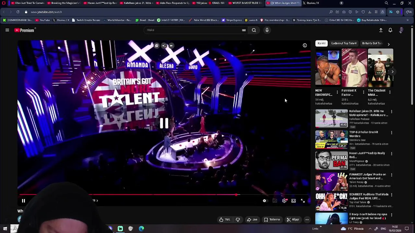415x233 pixels.
Task: Open a new browser tab
Action: (x=341, y=3)
